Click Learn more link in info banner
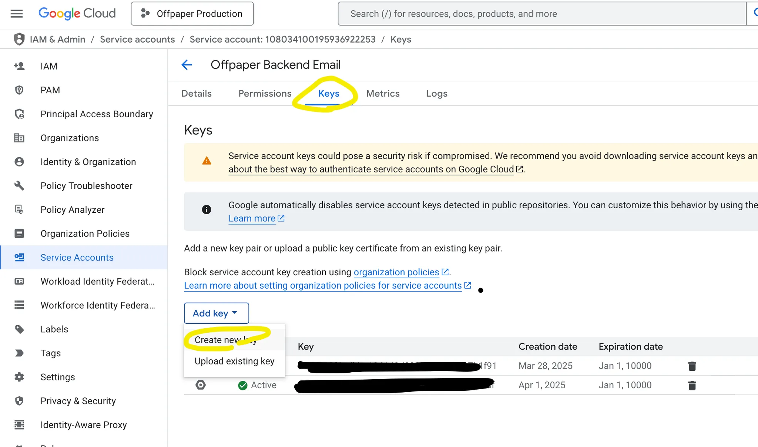This screenshot has width=758, height=447. pos(252,219)
